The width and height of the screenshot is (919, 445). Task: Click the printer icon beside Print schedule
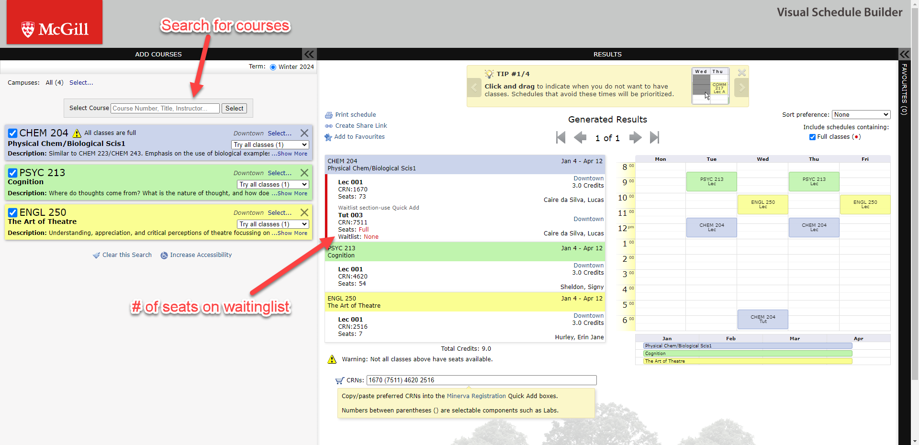click(x=329, y=115)
